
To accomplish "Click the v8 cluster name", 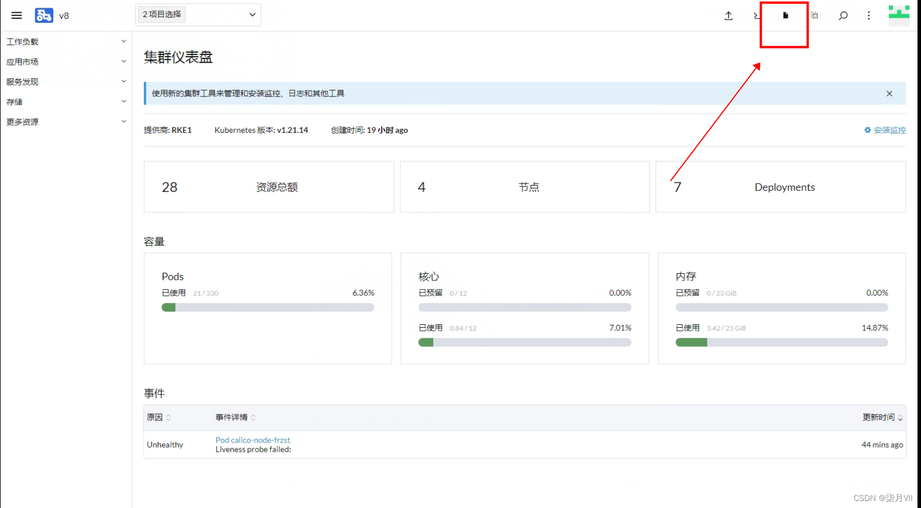I will coord(64,16).
